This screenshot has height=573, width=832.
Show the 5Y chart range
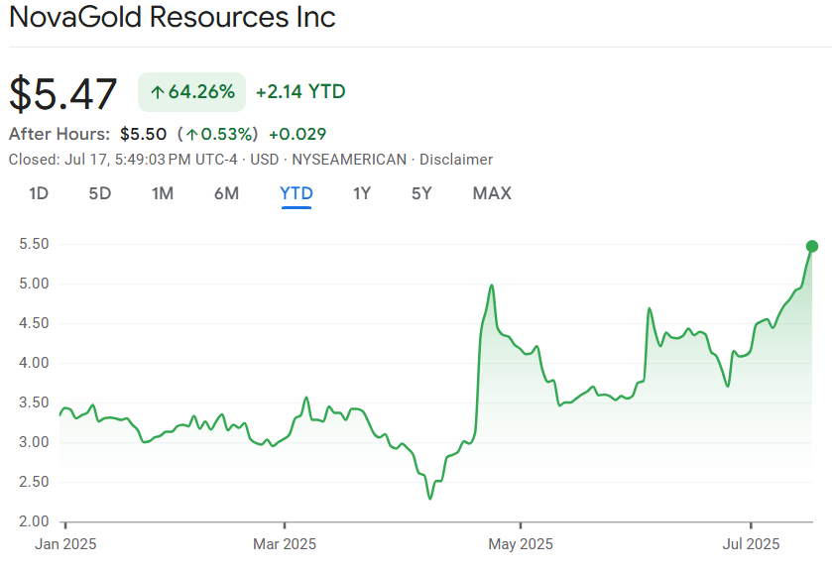[421, 193]
